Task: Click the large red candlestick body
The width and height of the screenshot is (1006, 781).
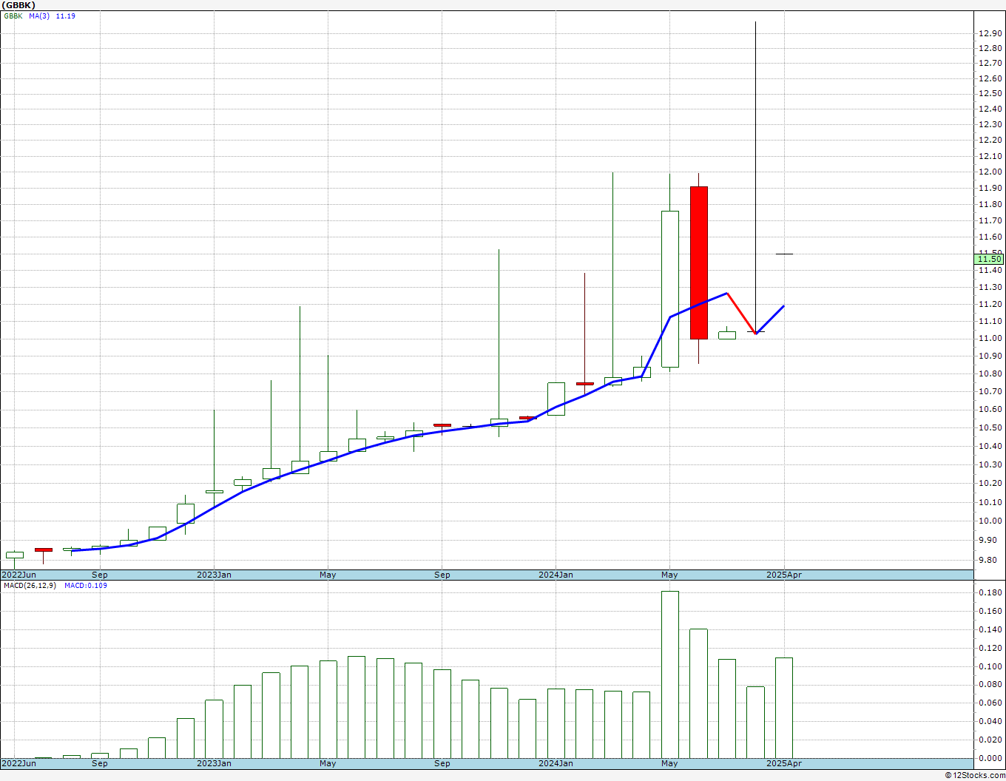Action: pyautogui.click(x=699, y=263)
